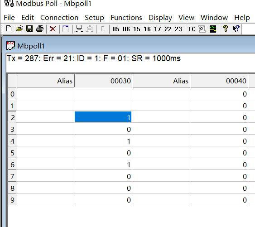Click the TC test center button
The height and width of the screenshot is (227, 255).
coord(192,29)
